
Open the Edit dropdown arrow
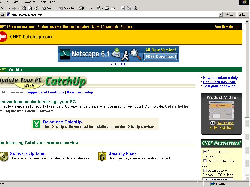118,8
